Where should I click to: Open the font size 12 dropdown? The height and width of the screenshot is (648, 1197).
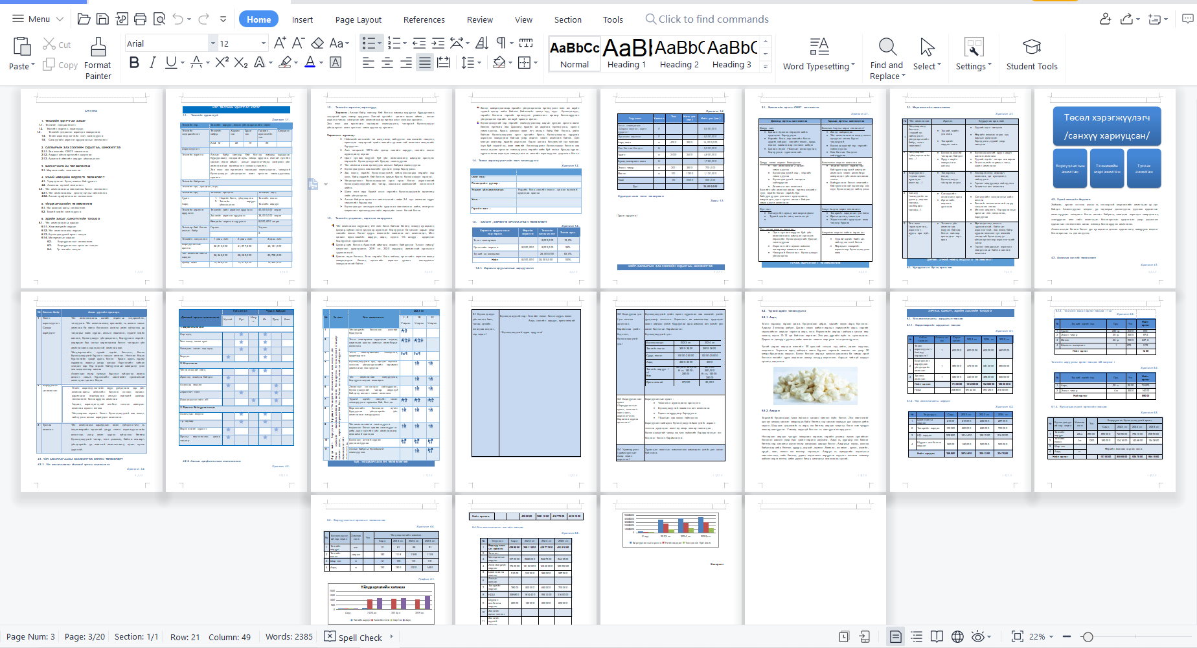(263, 43)
